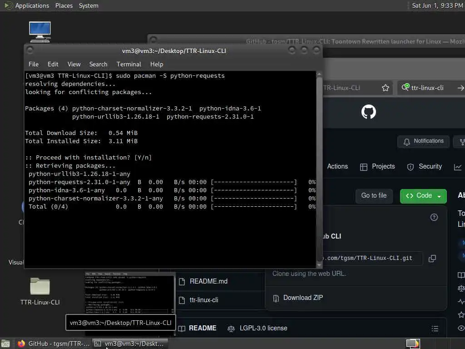Expand the green Code dropdown button
The height and width of the screenshot is (349, 465).
[423, 196]
